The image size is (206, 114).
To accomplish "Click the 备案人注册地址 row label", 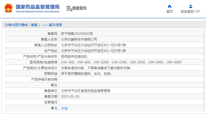I will (x=46, y=45).
